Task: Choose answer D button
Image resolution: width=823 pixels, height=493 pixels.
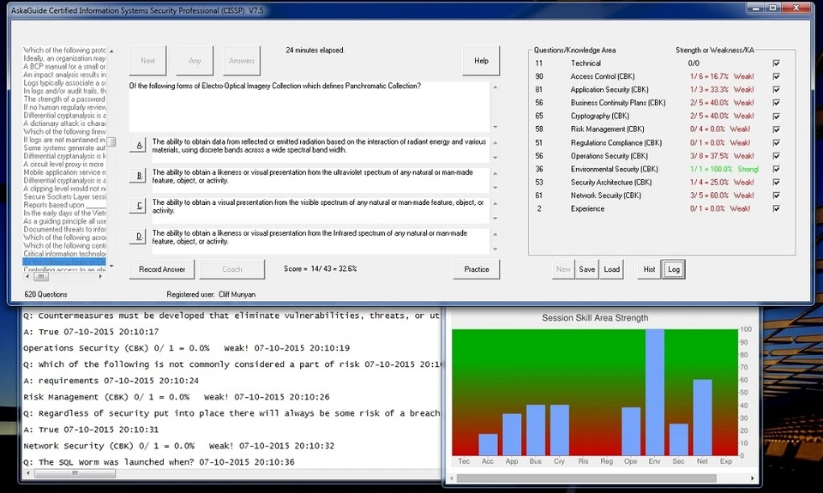Action: [138, 237]
